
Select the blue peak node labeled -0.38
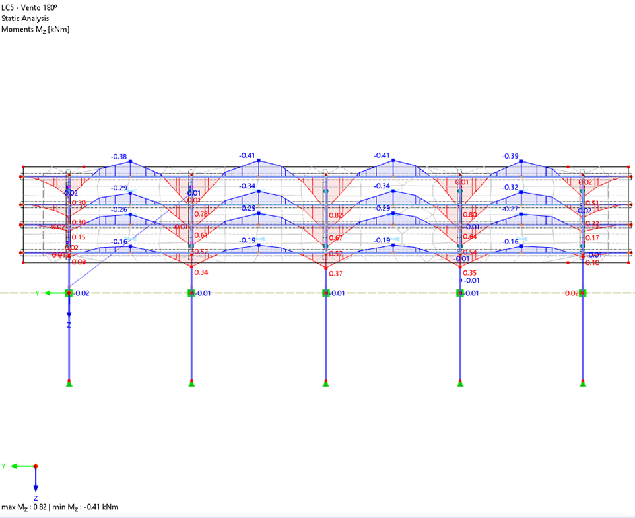pyautogui.click(x=131, y=162)
